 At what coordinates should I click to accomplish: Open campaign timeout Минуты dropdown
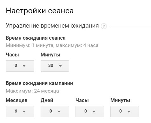point(125,112)
